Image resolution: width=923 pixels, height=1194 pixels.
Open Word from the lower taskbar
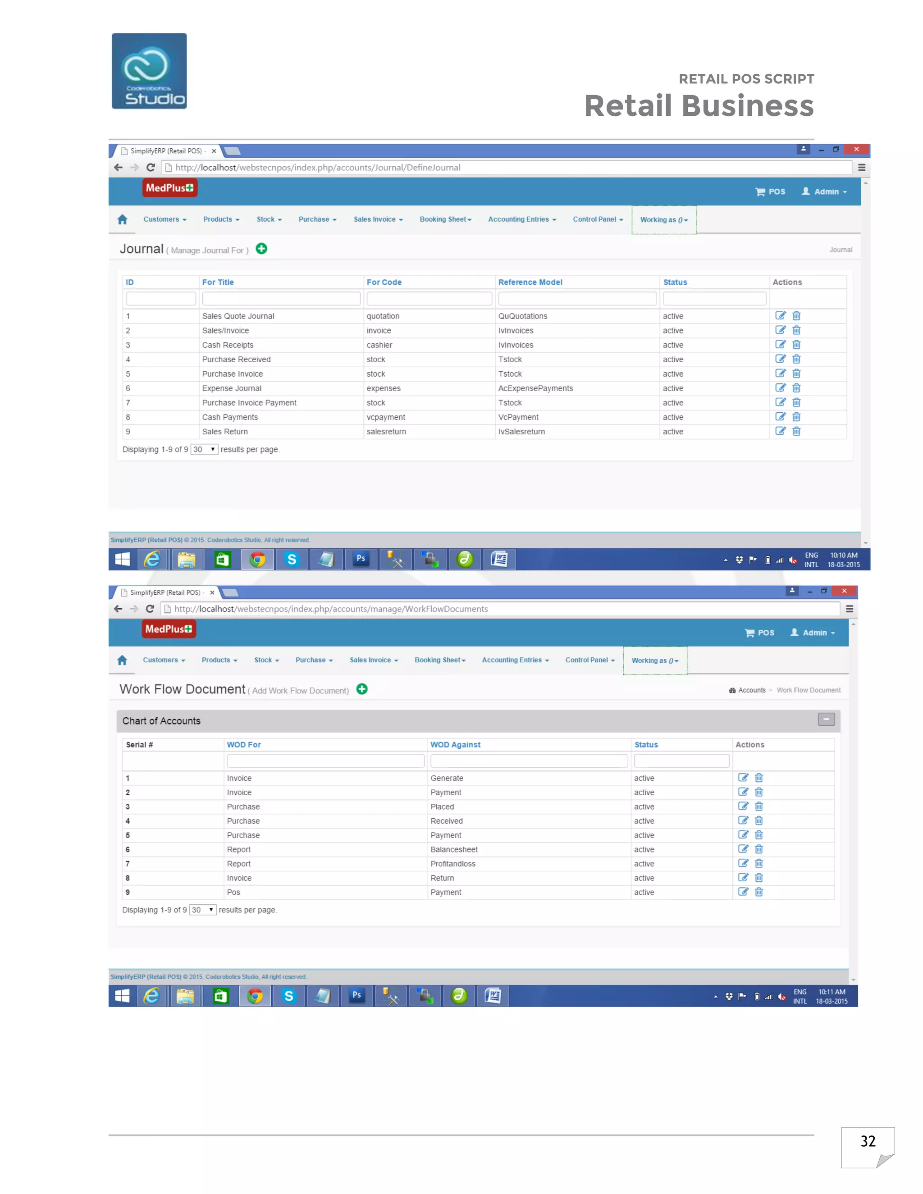(x=493, y=996)
